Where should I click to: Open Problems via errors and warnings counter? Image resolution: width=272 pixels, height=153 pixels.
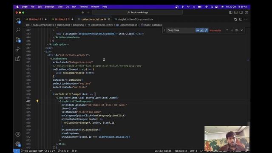coord(63,151)
